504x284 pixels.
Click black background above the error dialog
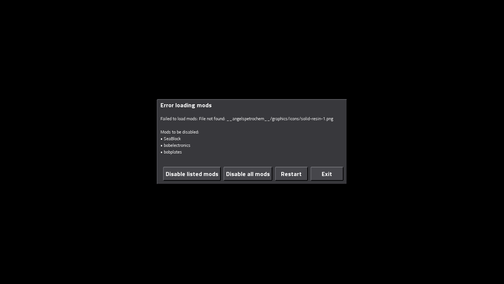(252, 48)
